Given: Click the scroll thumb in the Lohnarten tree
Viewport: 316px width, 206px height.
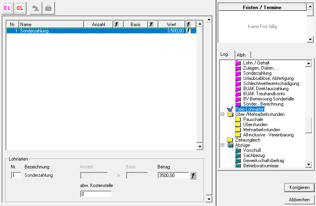Looking at the screenshot, I should click(x=308, y=125).
